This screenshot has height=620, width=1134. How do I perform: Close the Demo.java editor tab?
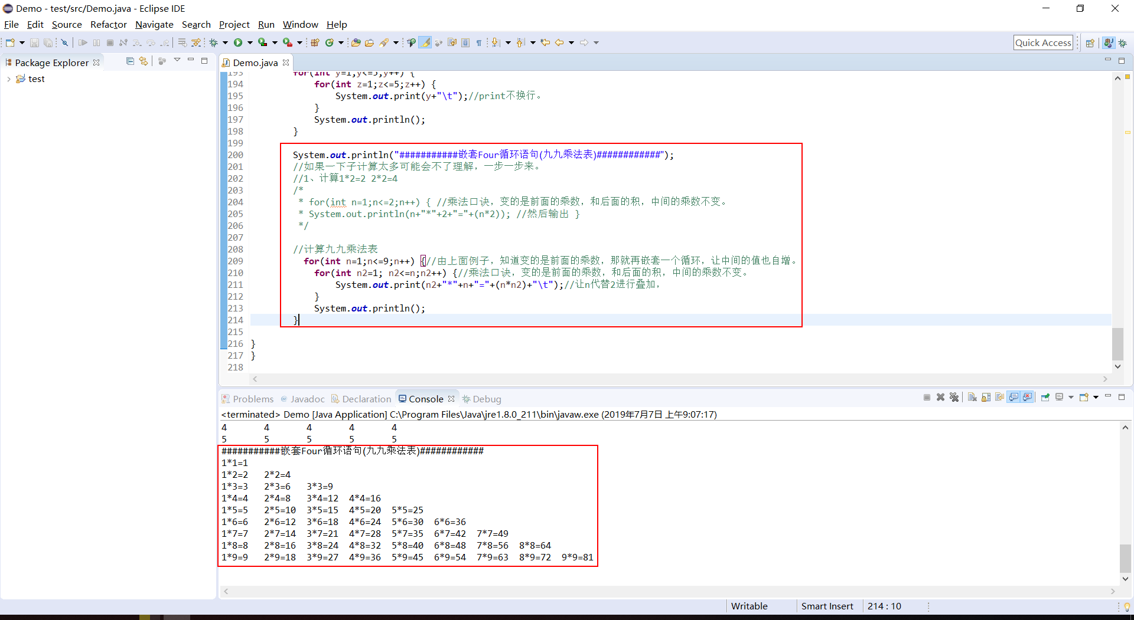click(286, 63)
